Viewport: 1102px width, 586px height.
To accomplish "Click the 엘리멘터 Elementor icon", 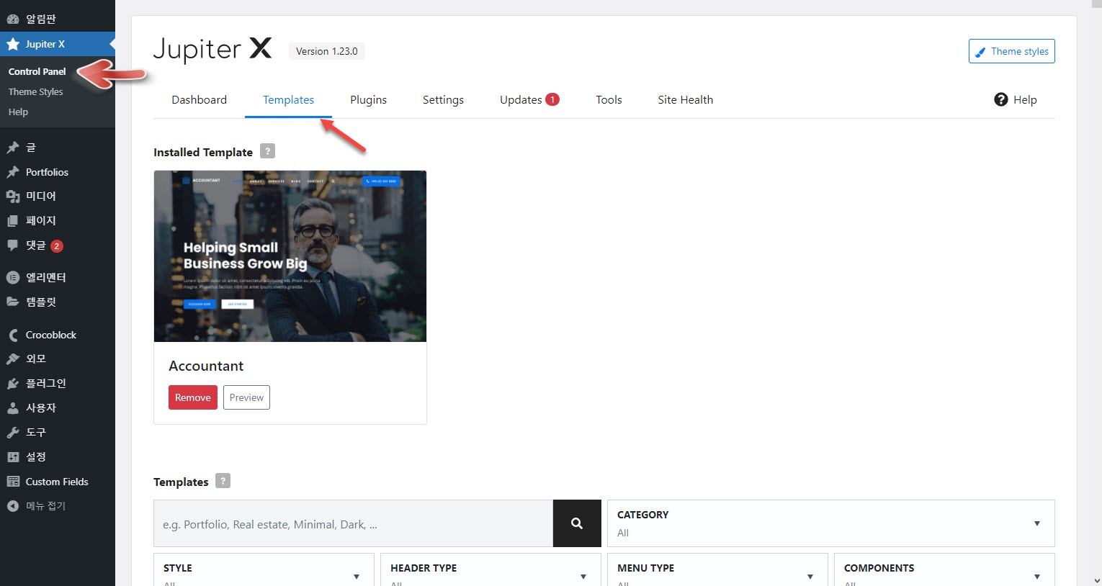I will [x=13, y=277].
